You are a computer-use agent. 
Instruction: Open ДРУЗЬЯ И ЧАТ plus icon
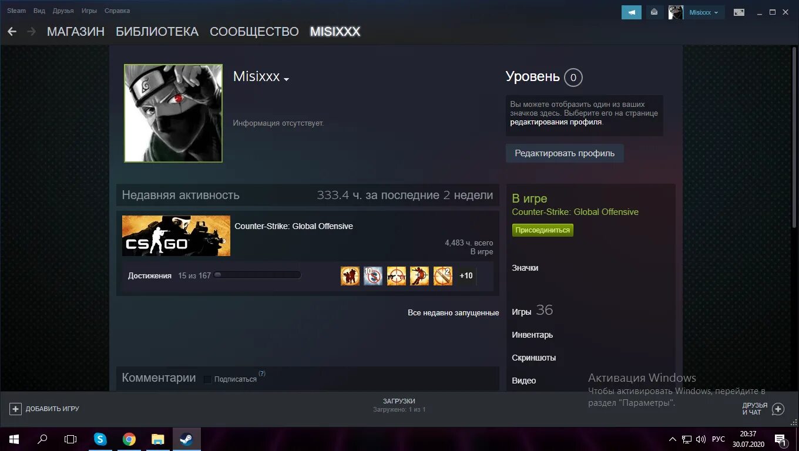(778, 409)
